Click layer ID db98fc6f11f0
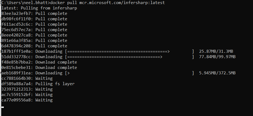Screen dimensions: 253x116 (17, 19)
